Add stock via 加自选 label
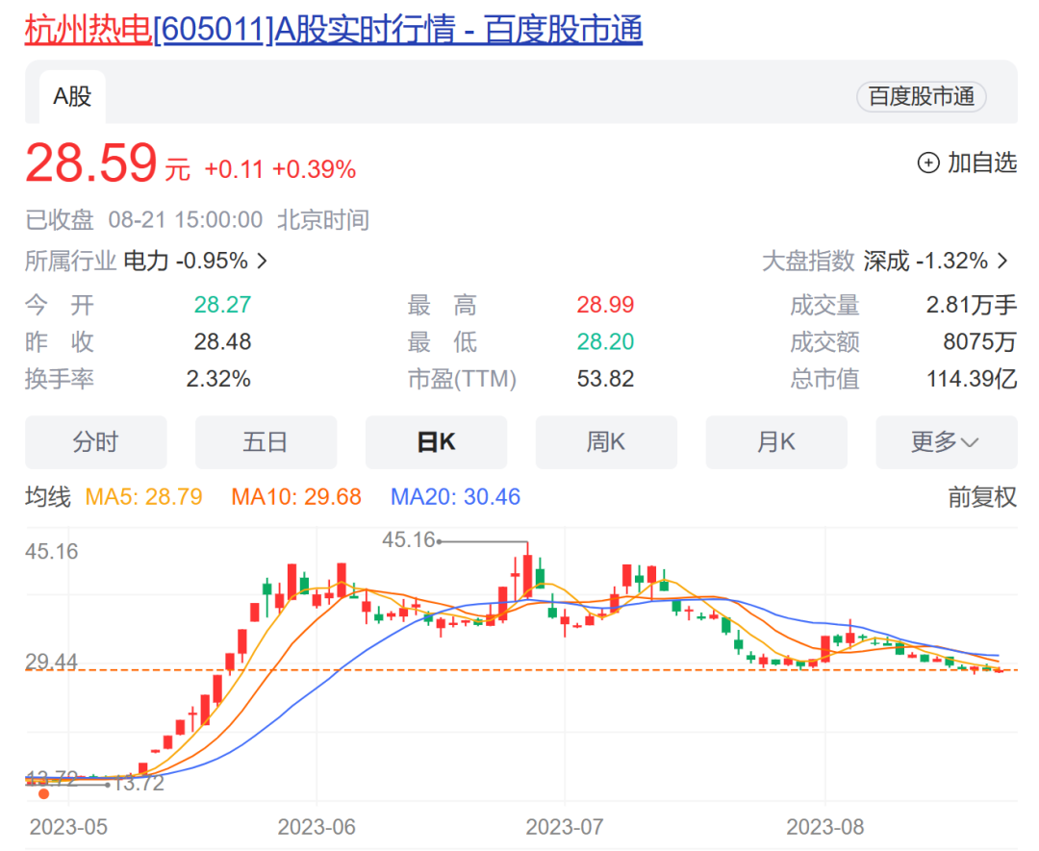The width and height of the screenshot is (1039, 851). 981,163
